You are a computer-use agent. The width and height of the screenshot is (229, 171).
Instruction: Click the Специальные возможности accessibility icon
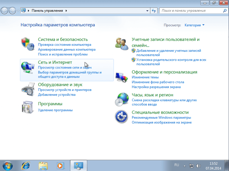pos(122,117)
